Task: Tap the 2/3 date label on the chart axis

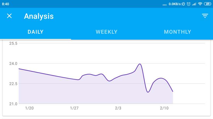Action: (118, 108)
